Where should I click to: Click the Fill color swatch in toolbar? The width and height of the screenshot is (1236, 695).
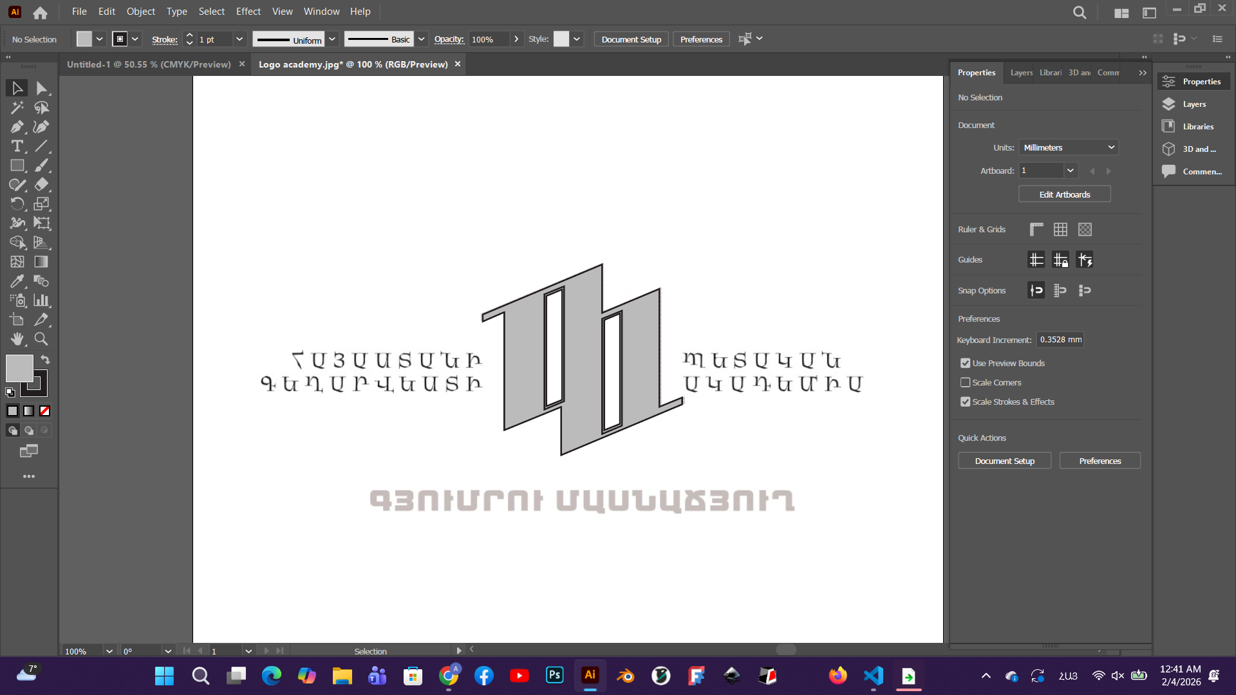pos(19,368)
